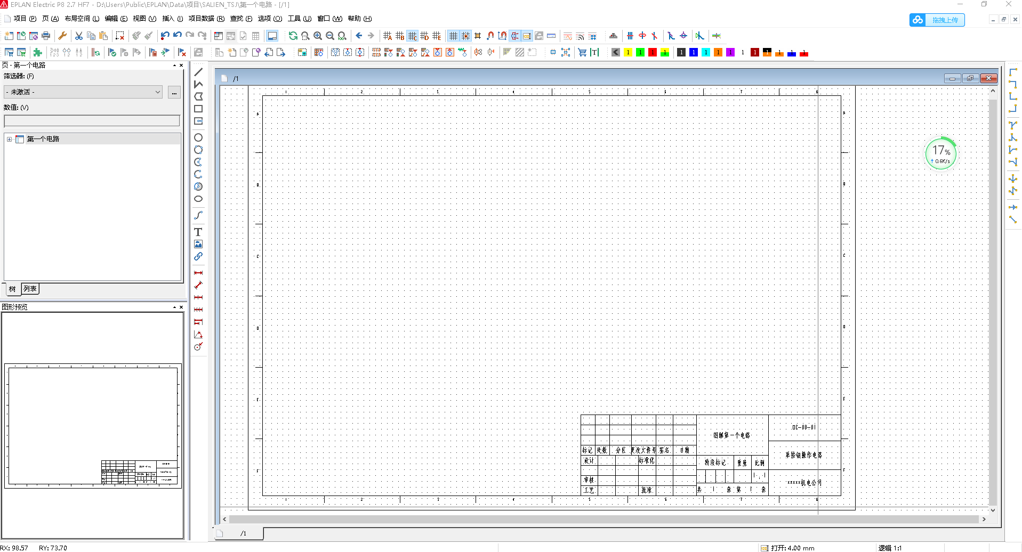Screen dimensions: 1022x552
Task: Pick the Text insertion tool
Action: (x=198, y=232)
